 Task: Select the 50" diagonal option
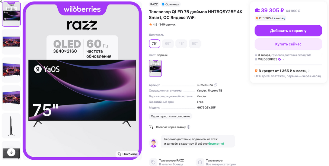click(x=195, y=44)
